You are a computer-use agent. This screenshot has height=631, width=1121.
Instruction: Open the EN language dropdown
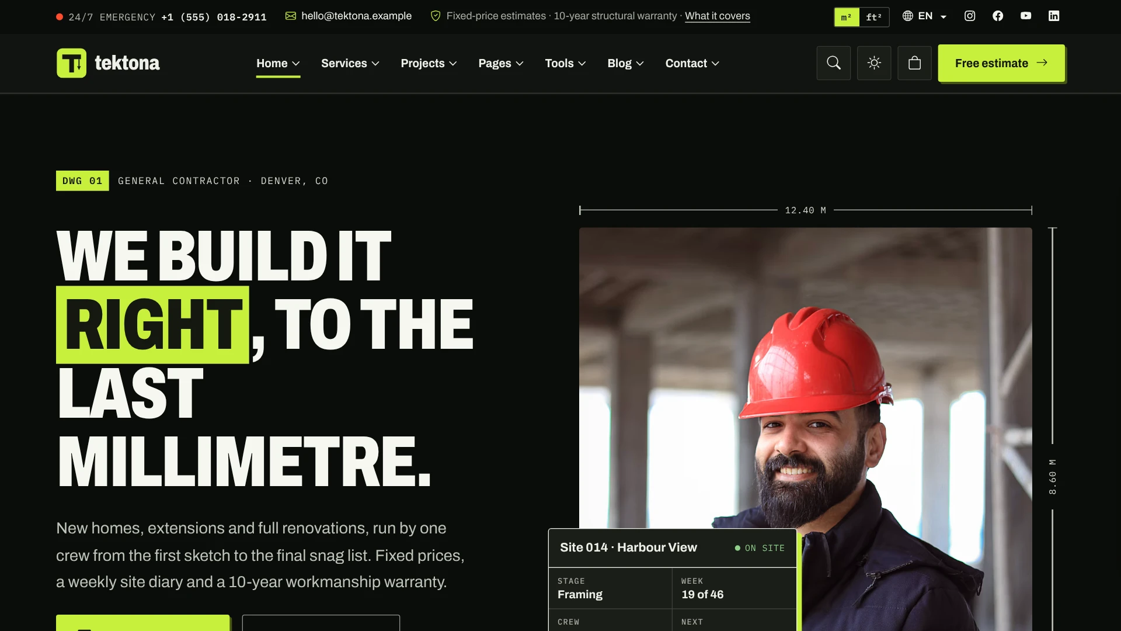point(925,16)
